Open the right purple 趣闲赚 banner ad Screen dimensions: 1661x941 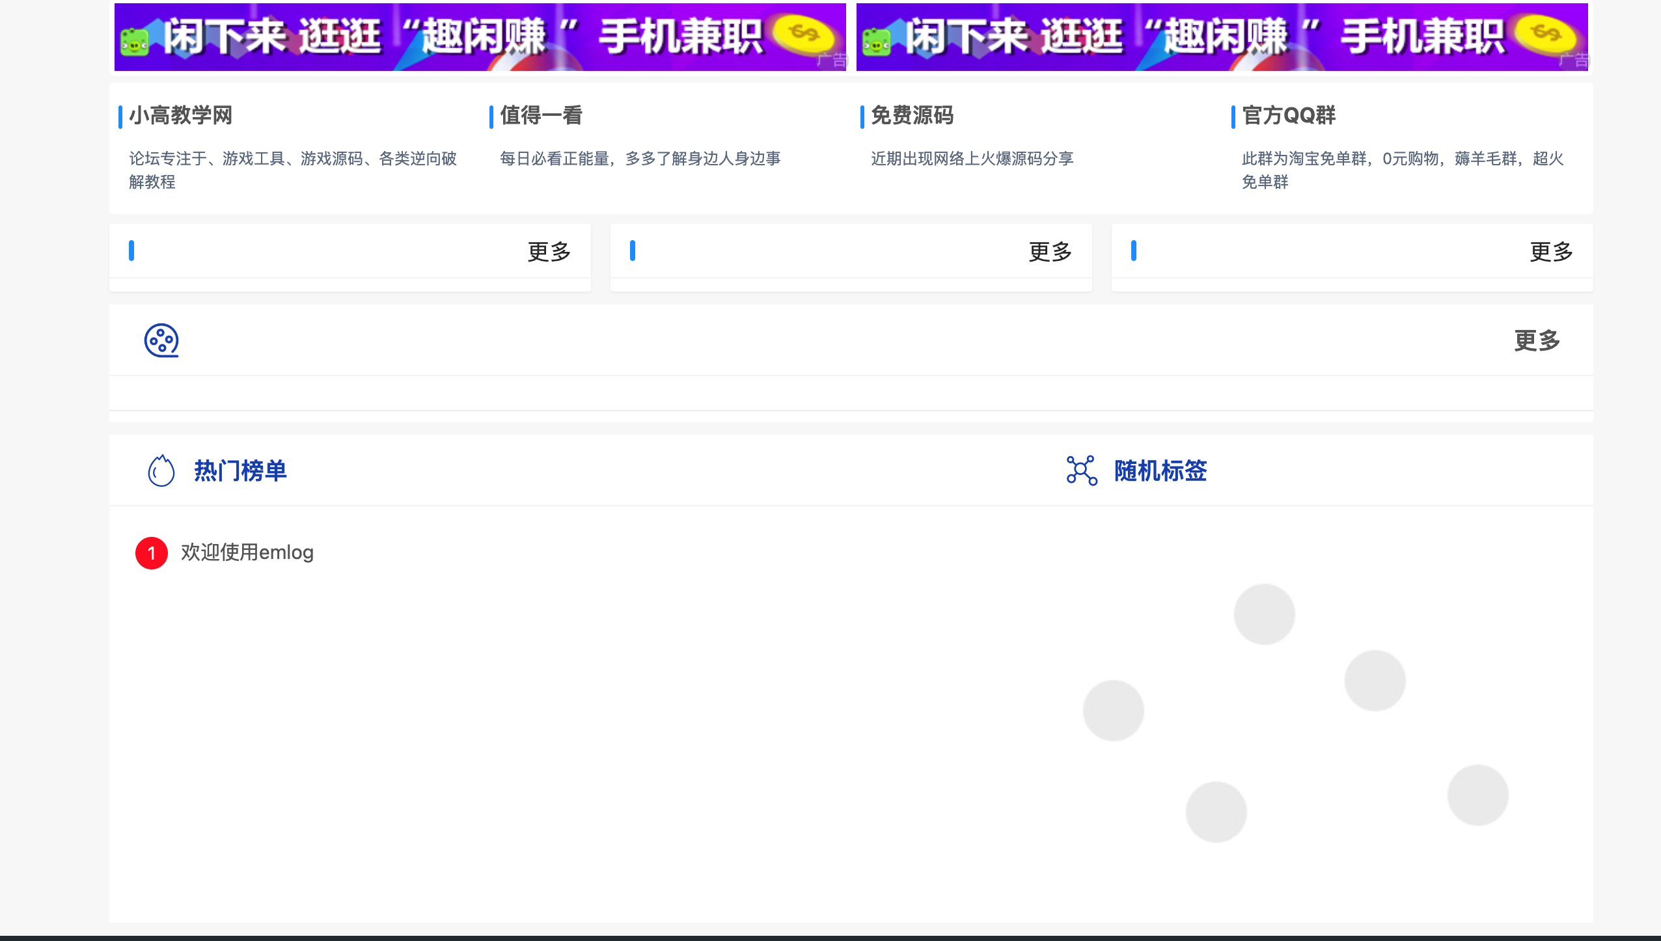click(1222, 36)
